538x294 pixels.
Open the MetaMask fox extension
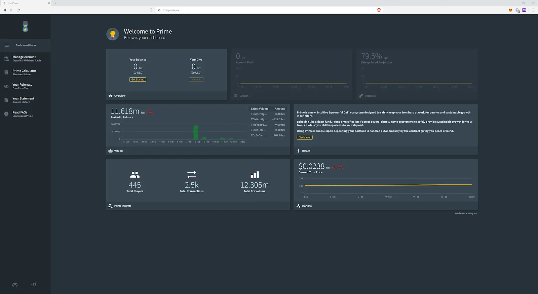point(510,10)
